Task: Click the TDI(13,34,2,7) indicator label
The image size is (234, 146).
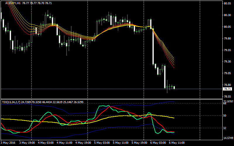Action: (x=11, y=102)
